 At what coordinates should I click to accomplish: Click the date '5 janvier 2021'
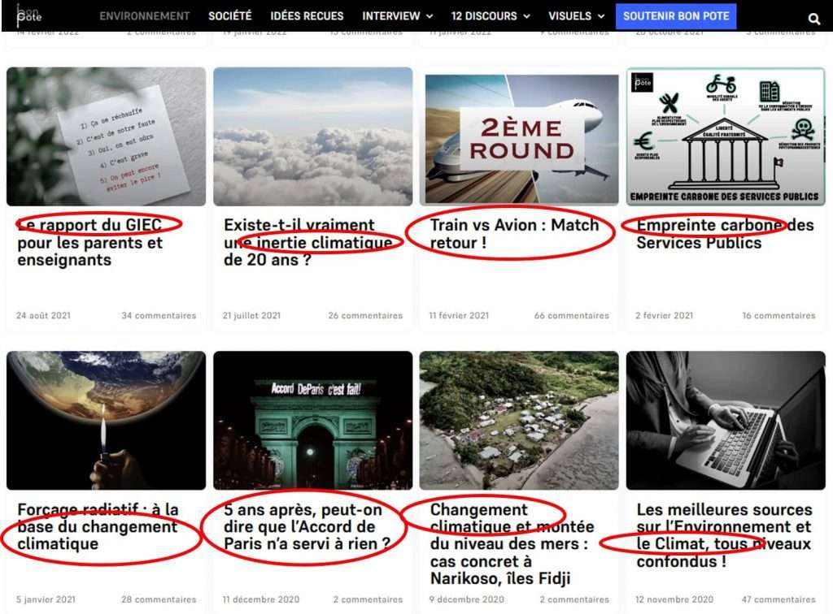coord(46,599)
